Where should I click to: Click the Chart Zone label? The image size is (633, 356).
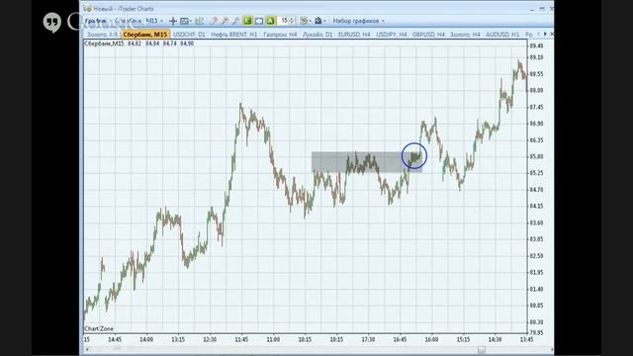99,328
